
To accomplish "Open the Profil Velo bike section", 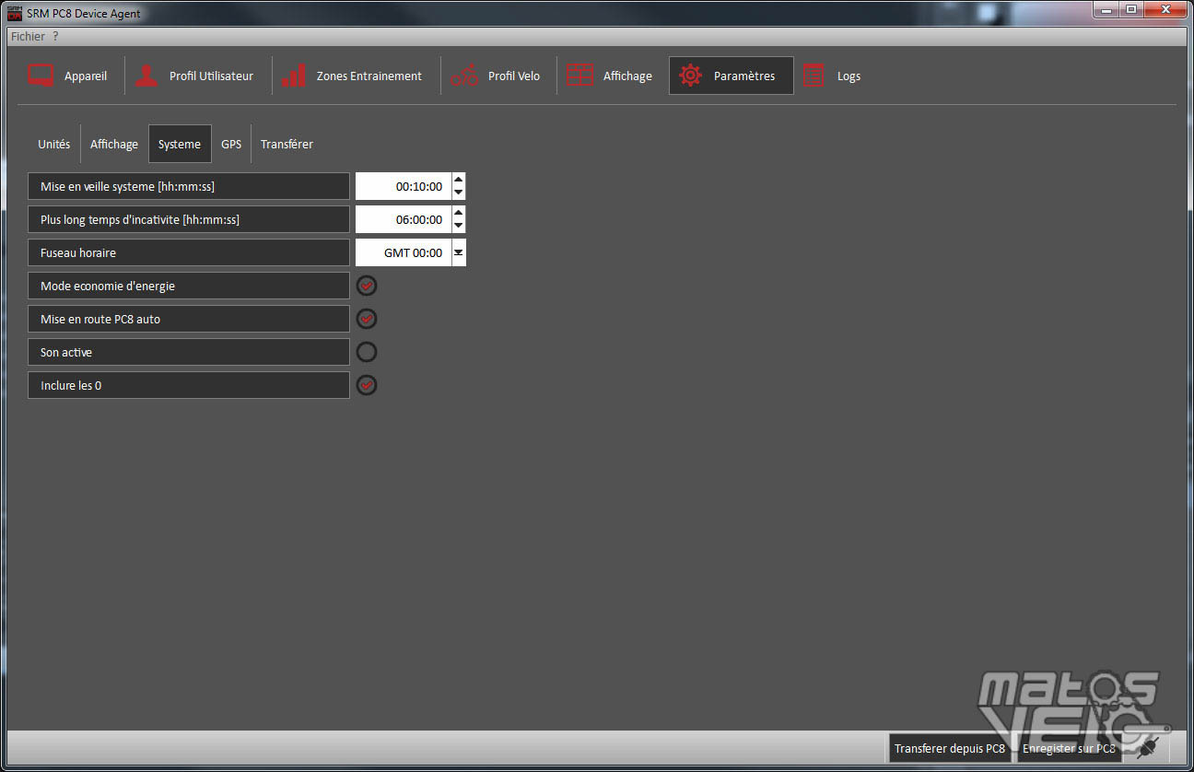I will (496, 76).
